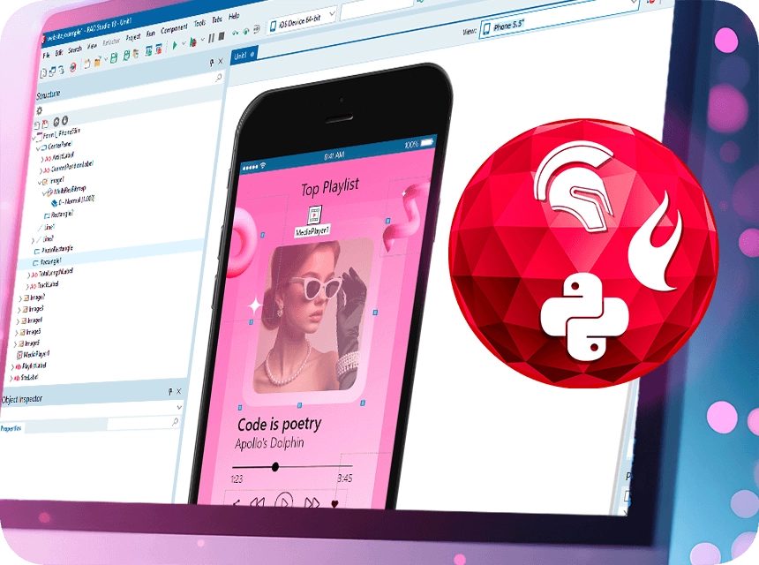Pin the Object Inspector panel
The image size is (759, 565).
169,391
